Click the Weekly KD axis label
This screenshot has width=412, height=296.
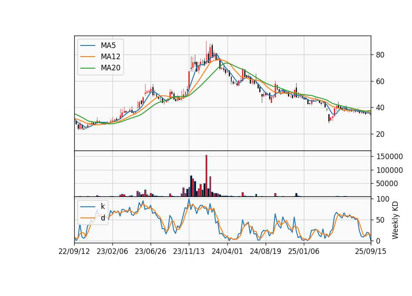click(x=395, y=220)
